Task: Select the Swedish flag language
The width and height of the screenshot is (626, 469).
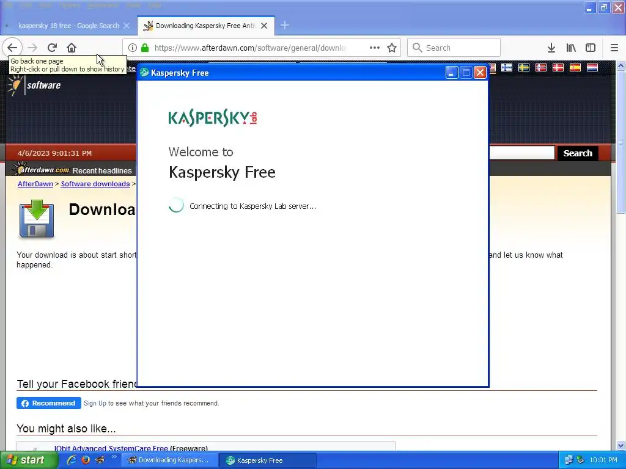Action: point(524,67)
